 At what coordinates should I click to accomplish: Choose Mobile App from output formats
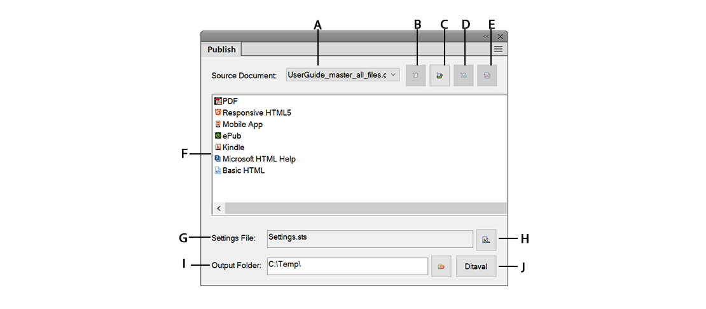point(242,124)
